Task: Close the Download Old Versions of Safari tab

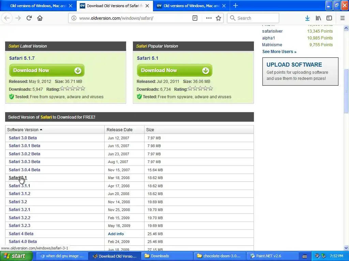Action: click(x=147, y=6)
